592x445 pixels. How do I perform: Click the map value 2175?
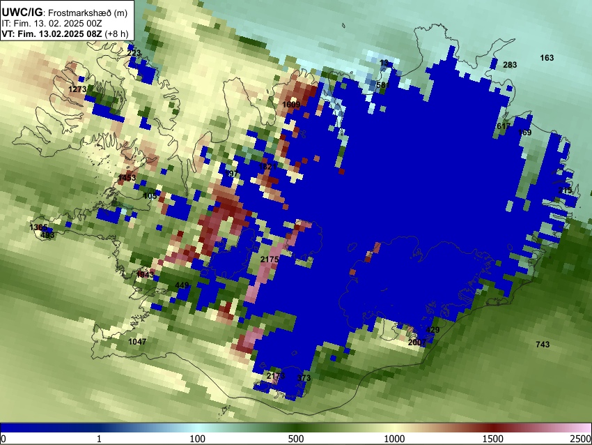270,259
